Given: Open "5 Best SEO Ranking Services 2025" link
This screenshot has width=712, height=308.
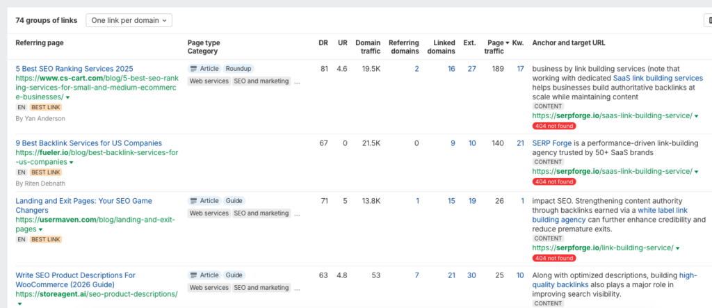Looking at the screenshot, I should coord(74,69).
